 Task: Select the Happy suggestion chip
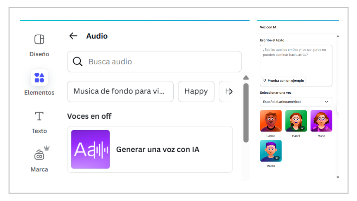pyautogui.click(x=196, y=92)
